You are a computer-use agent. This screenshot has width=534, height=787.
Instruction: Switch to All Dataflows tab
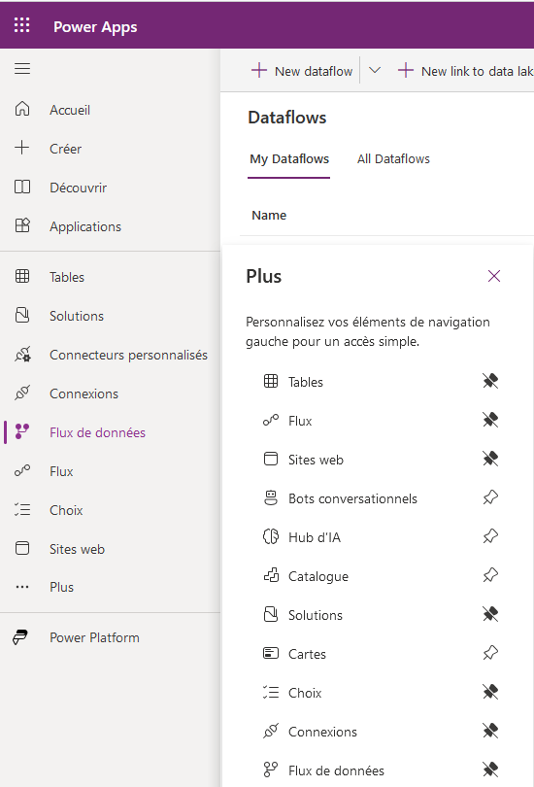coord(393,159)
